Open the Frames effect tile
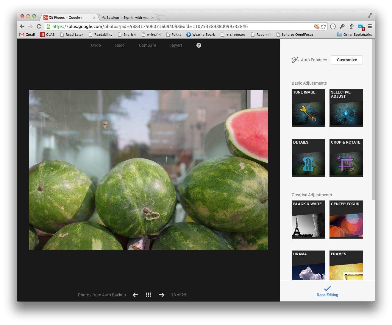392x325 pixels. [x=346, y=265]
